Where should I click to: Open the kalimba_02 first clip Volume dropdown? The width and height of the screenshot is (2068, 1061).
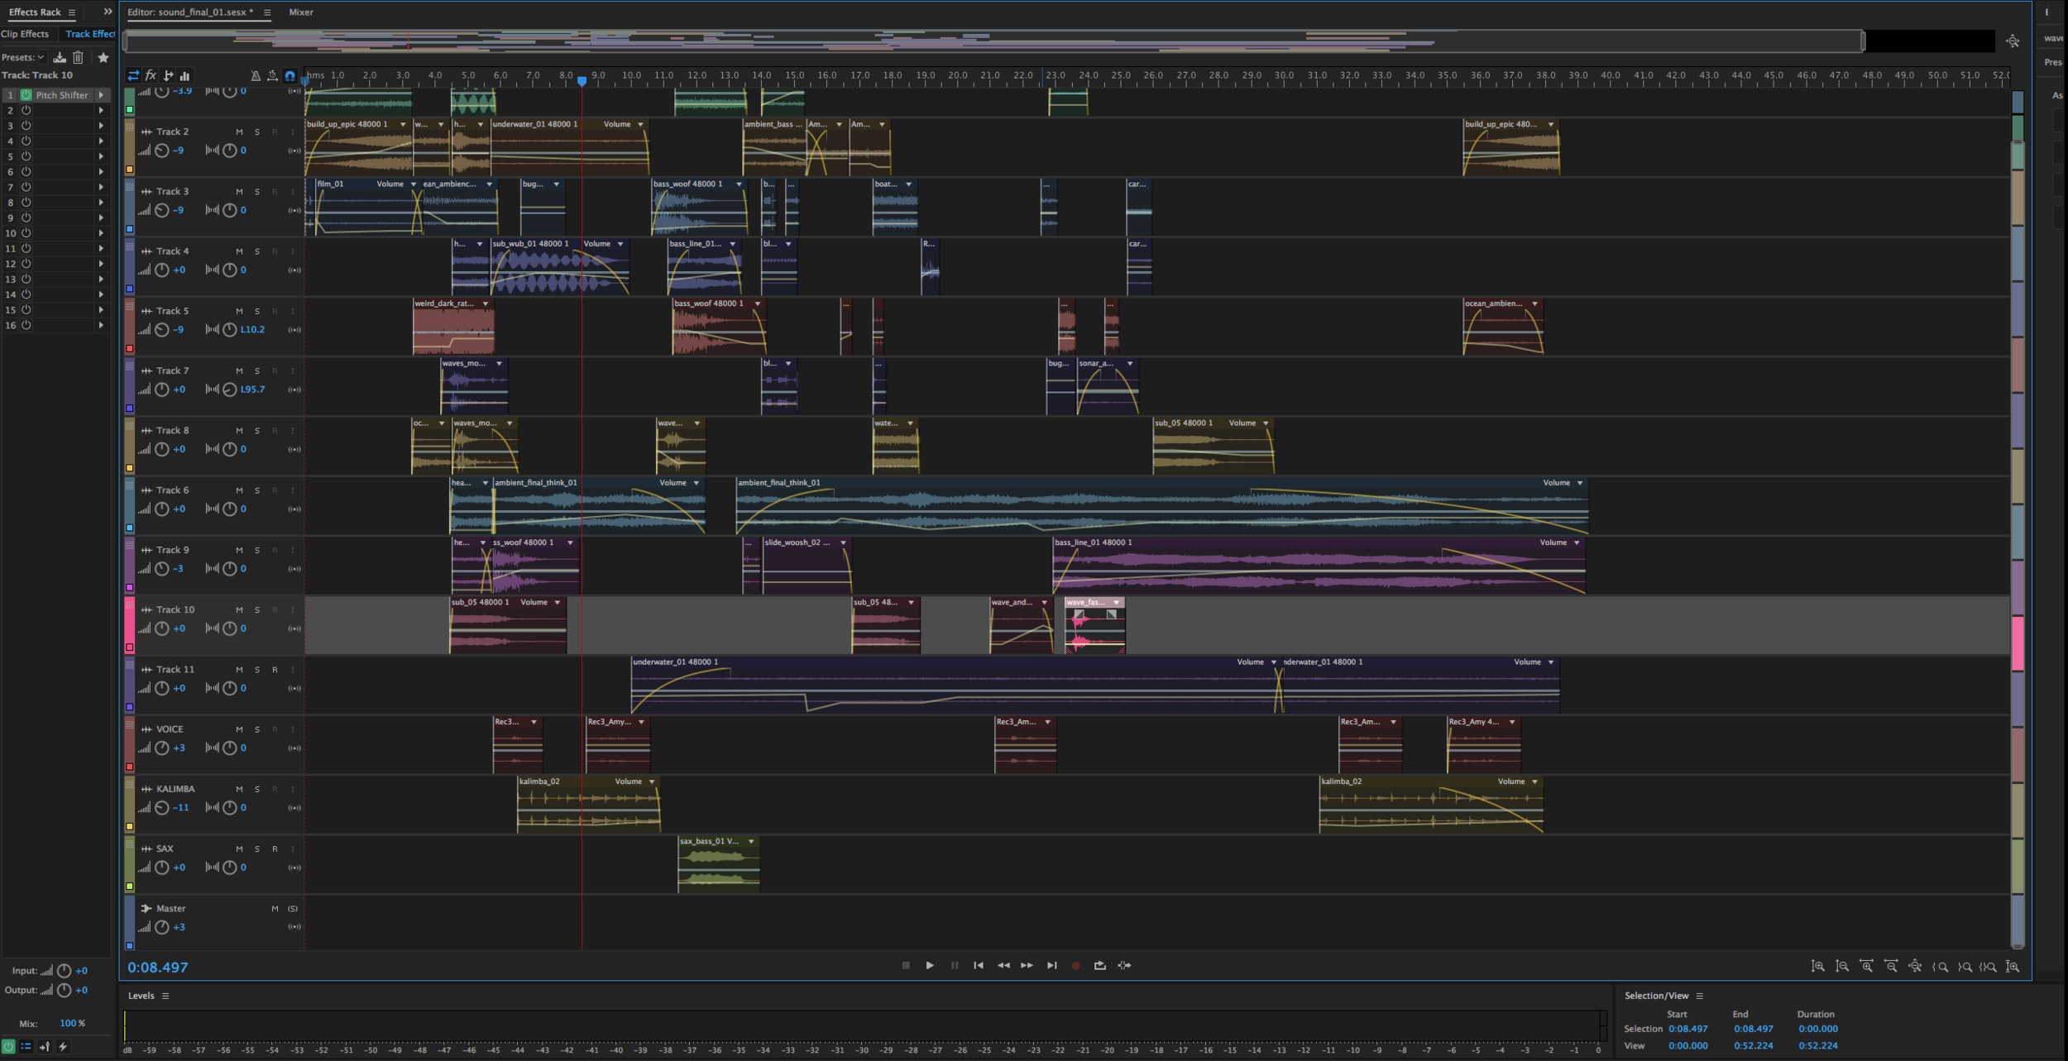652,781
